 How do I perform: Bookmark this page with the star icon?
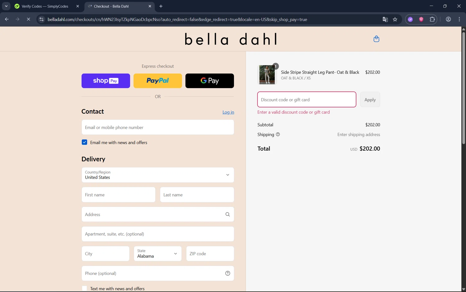pos(395,19)
